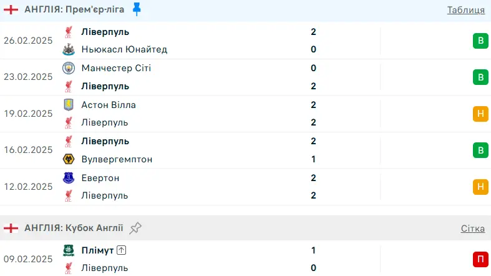
Task: Click the Wolverhampton club crest
Action: (x=69, y=159)
